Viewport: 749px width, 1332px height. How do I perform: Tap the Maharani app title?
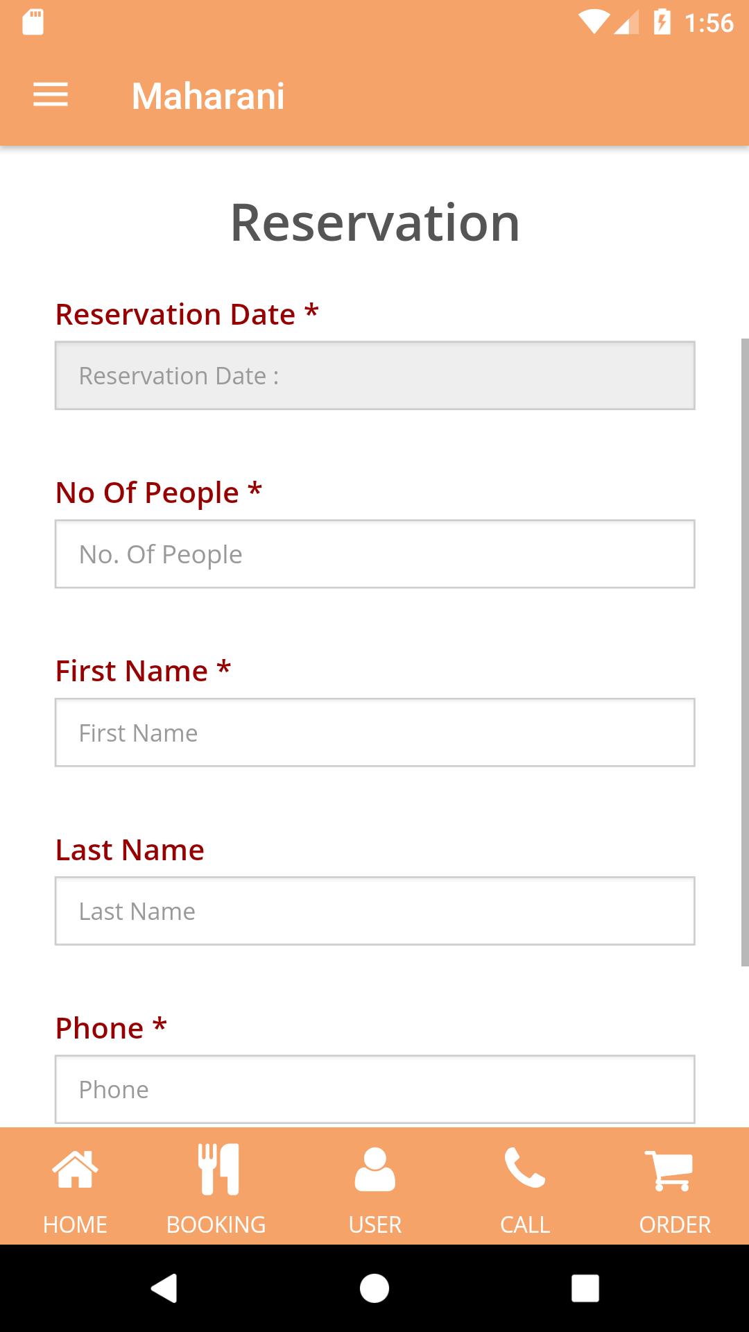coord(208,96)
